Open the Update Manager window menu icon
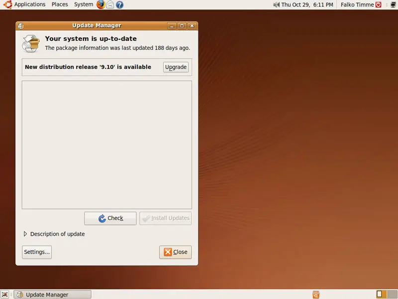Image resolution: width=398 pixels, height=299 pixels. (x=21, y=26)
